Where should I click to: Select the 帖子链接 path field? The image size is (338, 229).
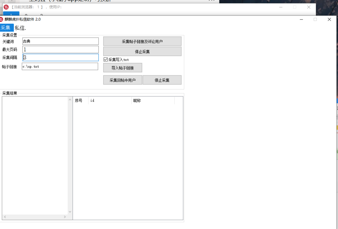(60, 66)
